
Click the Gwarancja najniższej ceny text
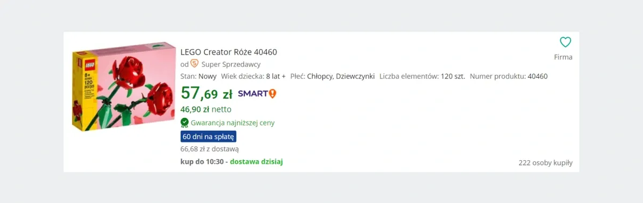(x=233, y=123)
